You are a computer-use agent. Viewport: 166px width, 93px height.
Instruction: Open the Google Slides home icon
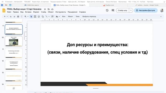[4, 10]
